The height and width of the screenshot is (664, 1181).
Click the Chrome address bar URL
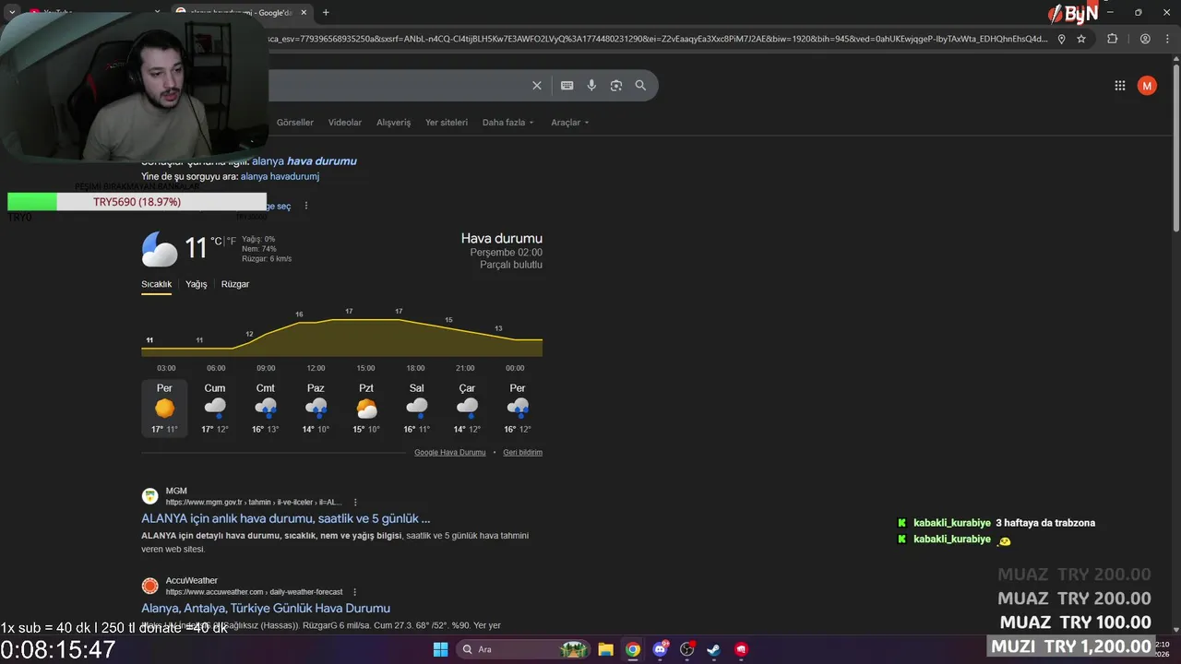(655, 39)
